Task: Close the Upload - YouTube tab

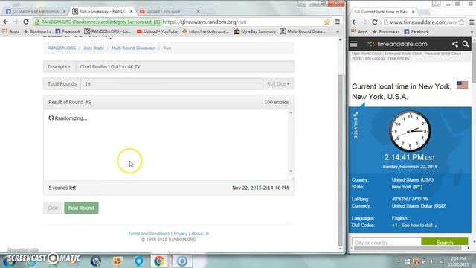Action: (198, 12)
